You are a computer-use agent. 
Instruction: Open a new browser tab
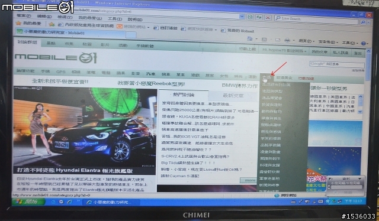click(x=131, y=35)
